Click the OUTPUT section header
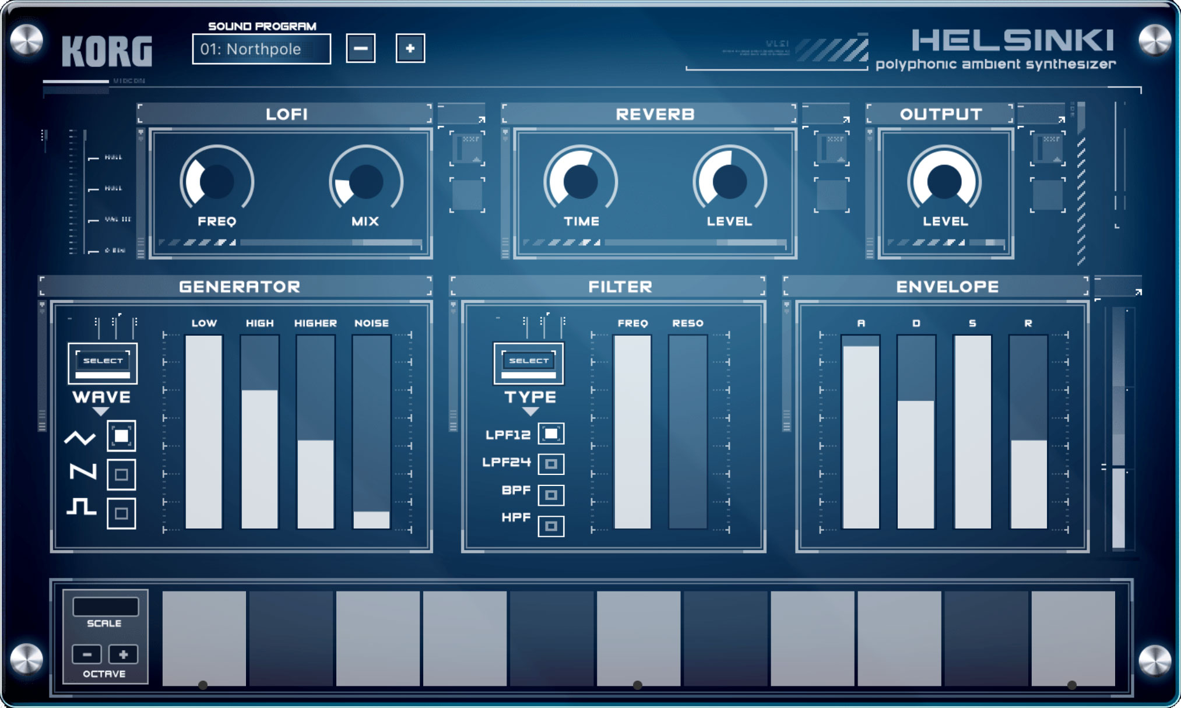 coord(940,114)
